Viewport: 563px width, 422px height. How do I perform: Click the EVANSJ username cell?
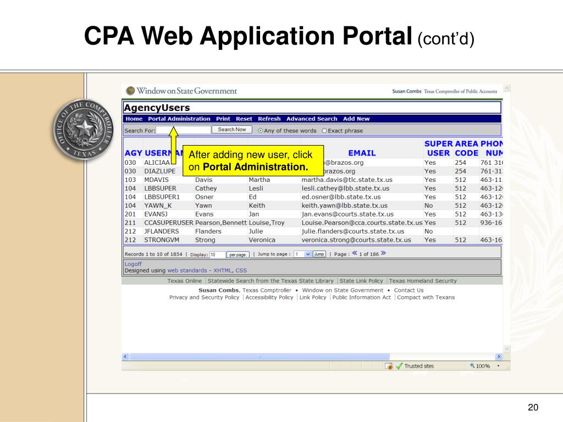(x=156, y=214)
